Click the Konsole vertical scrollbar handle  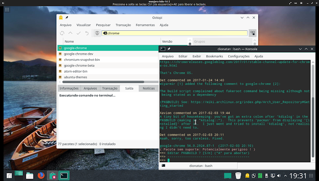[313, 127]
